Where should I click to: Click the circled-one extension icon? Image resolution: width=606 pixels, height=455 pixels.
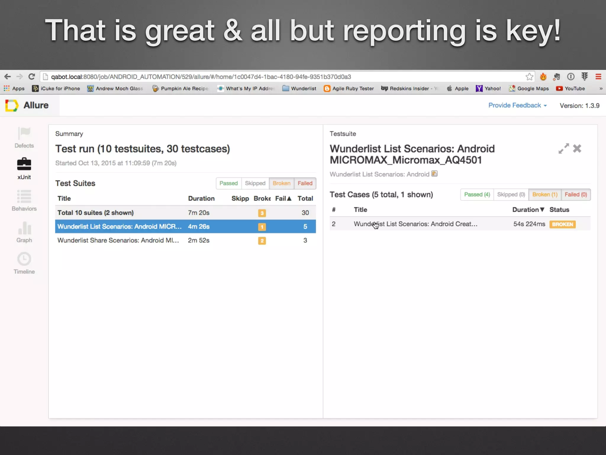[x=570, y=77]
